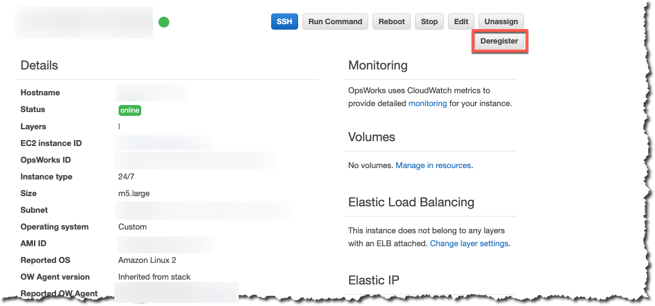Viewport: 655px width, 306px height.
Task: Click the OW Agent version label
Action: click(55, 277)
